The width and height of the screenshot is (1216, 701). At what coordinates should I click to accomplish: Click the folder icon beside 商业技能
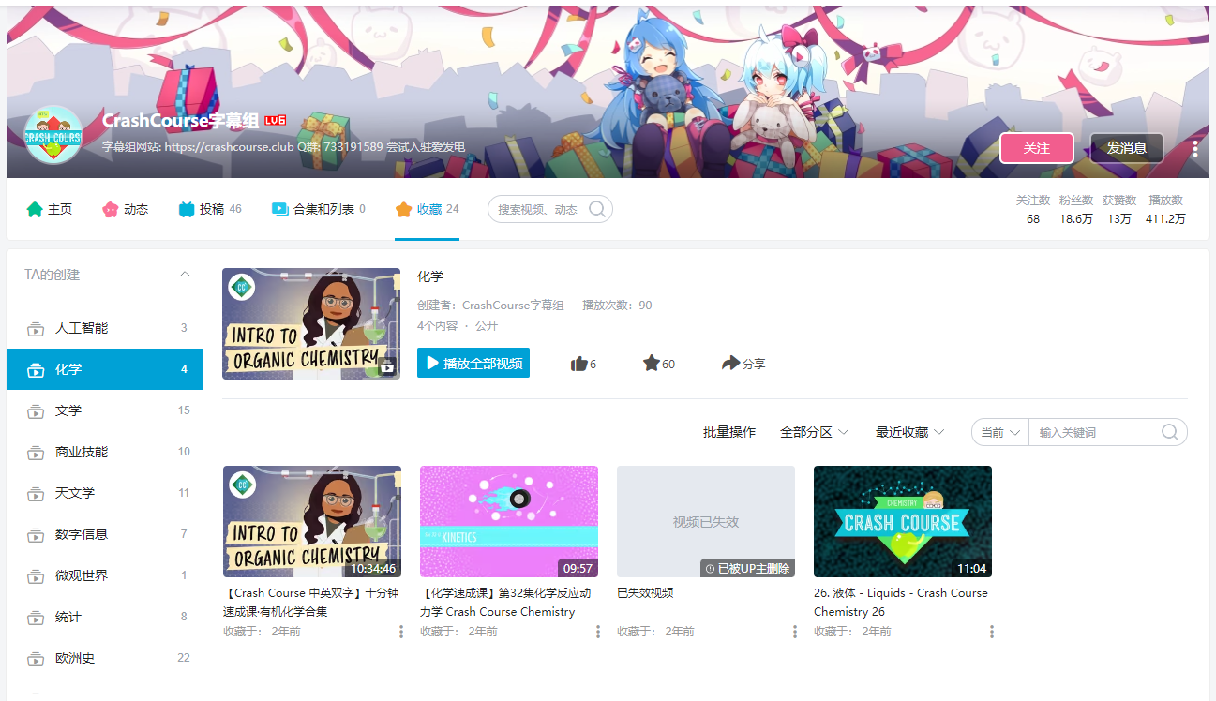click(35, 453)
